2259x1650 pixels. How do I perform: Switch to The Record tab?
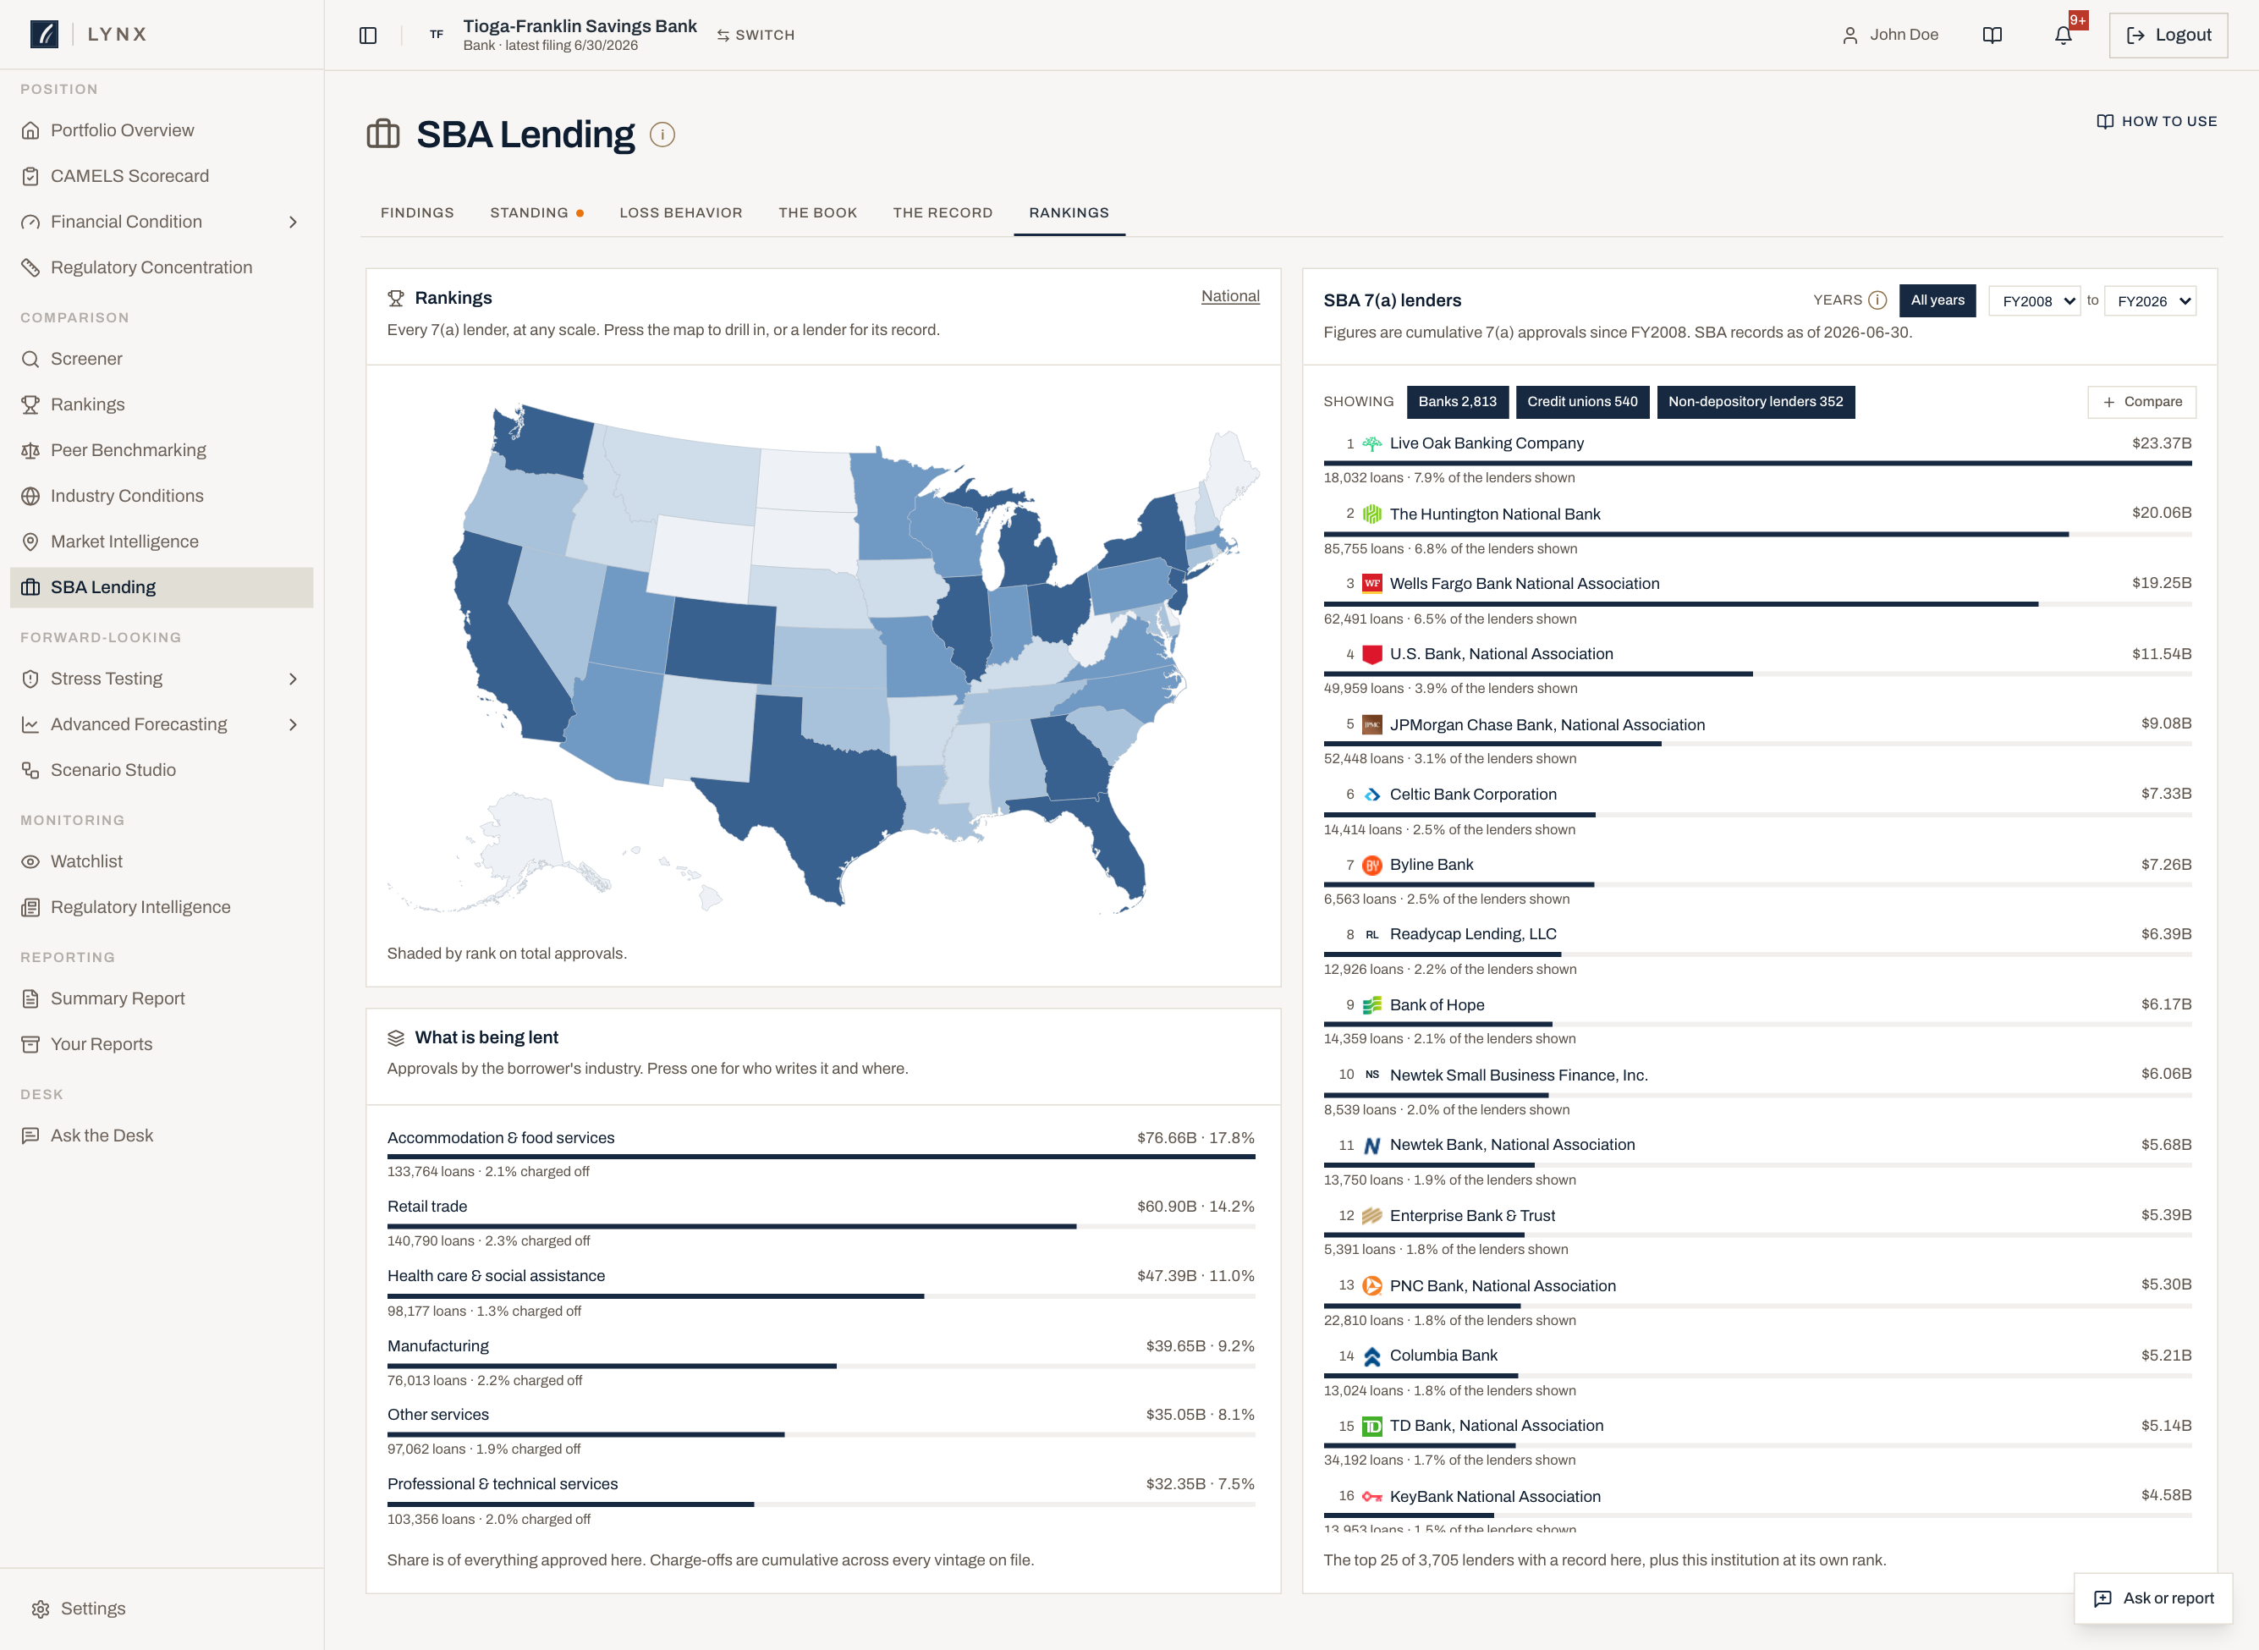pos(943,212)
